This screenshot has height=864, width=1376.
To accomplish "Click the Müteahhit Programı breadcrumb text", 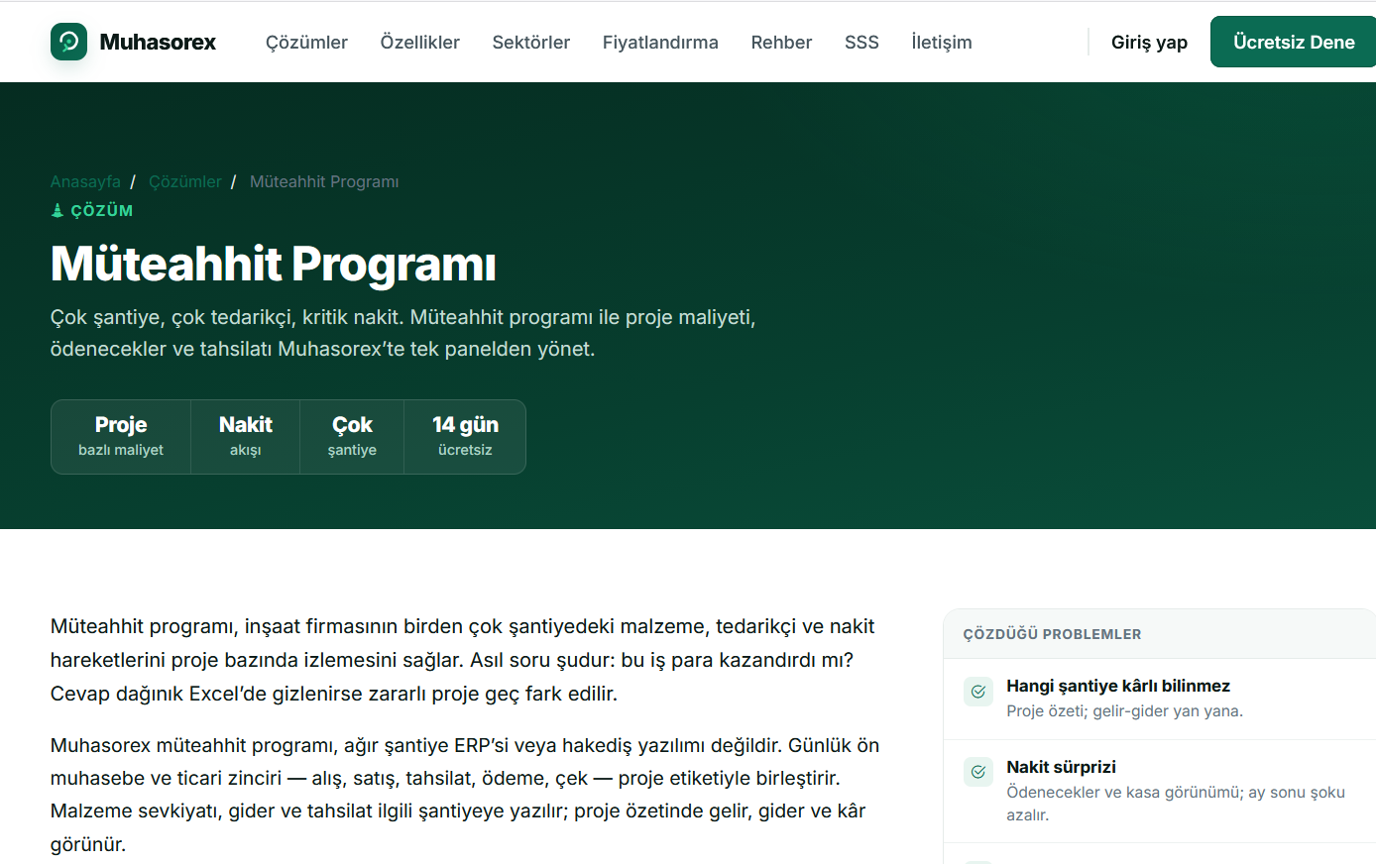I will pos(324,181).
